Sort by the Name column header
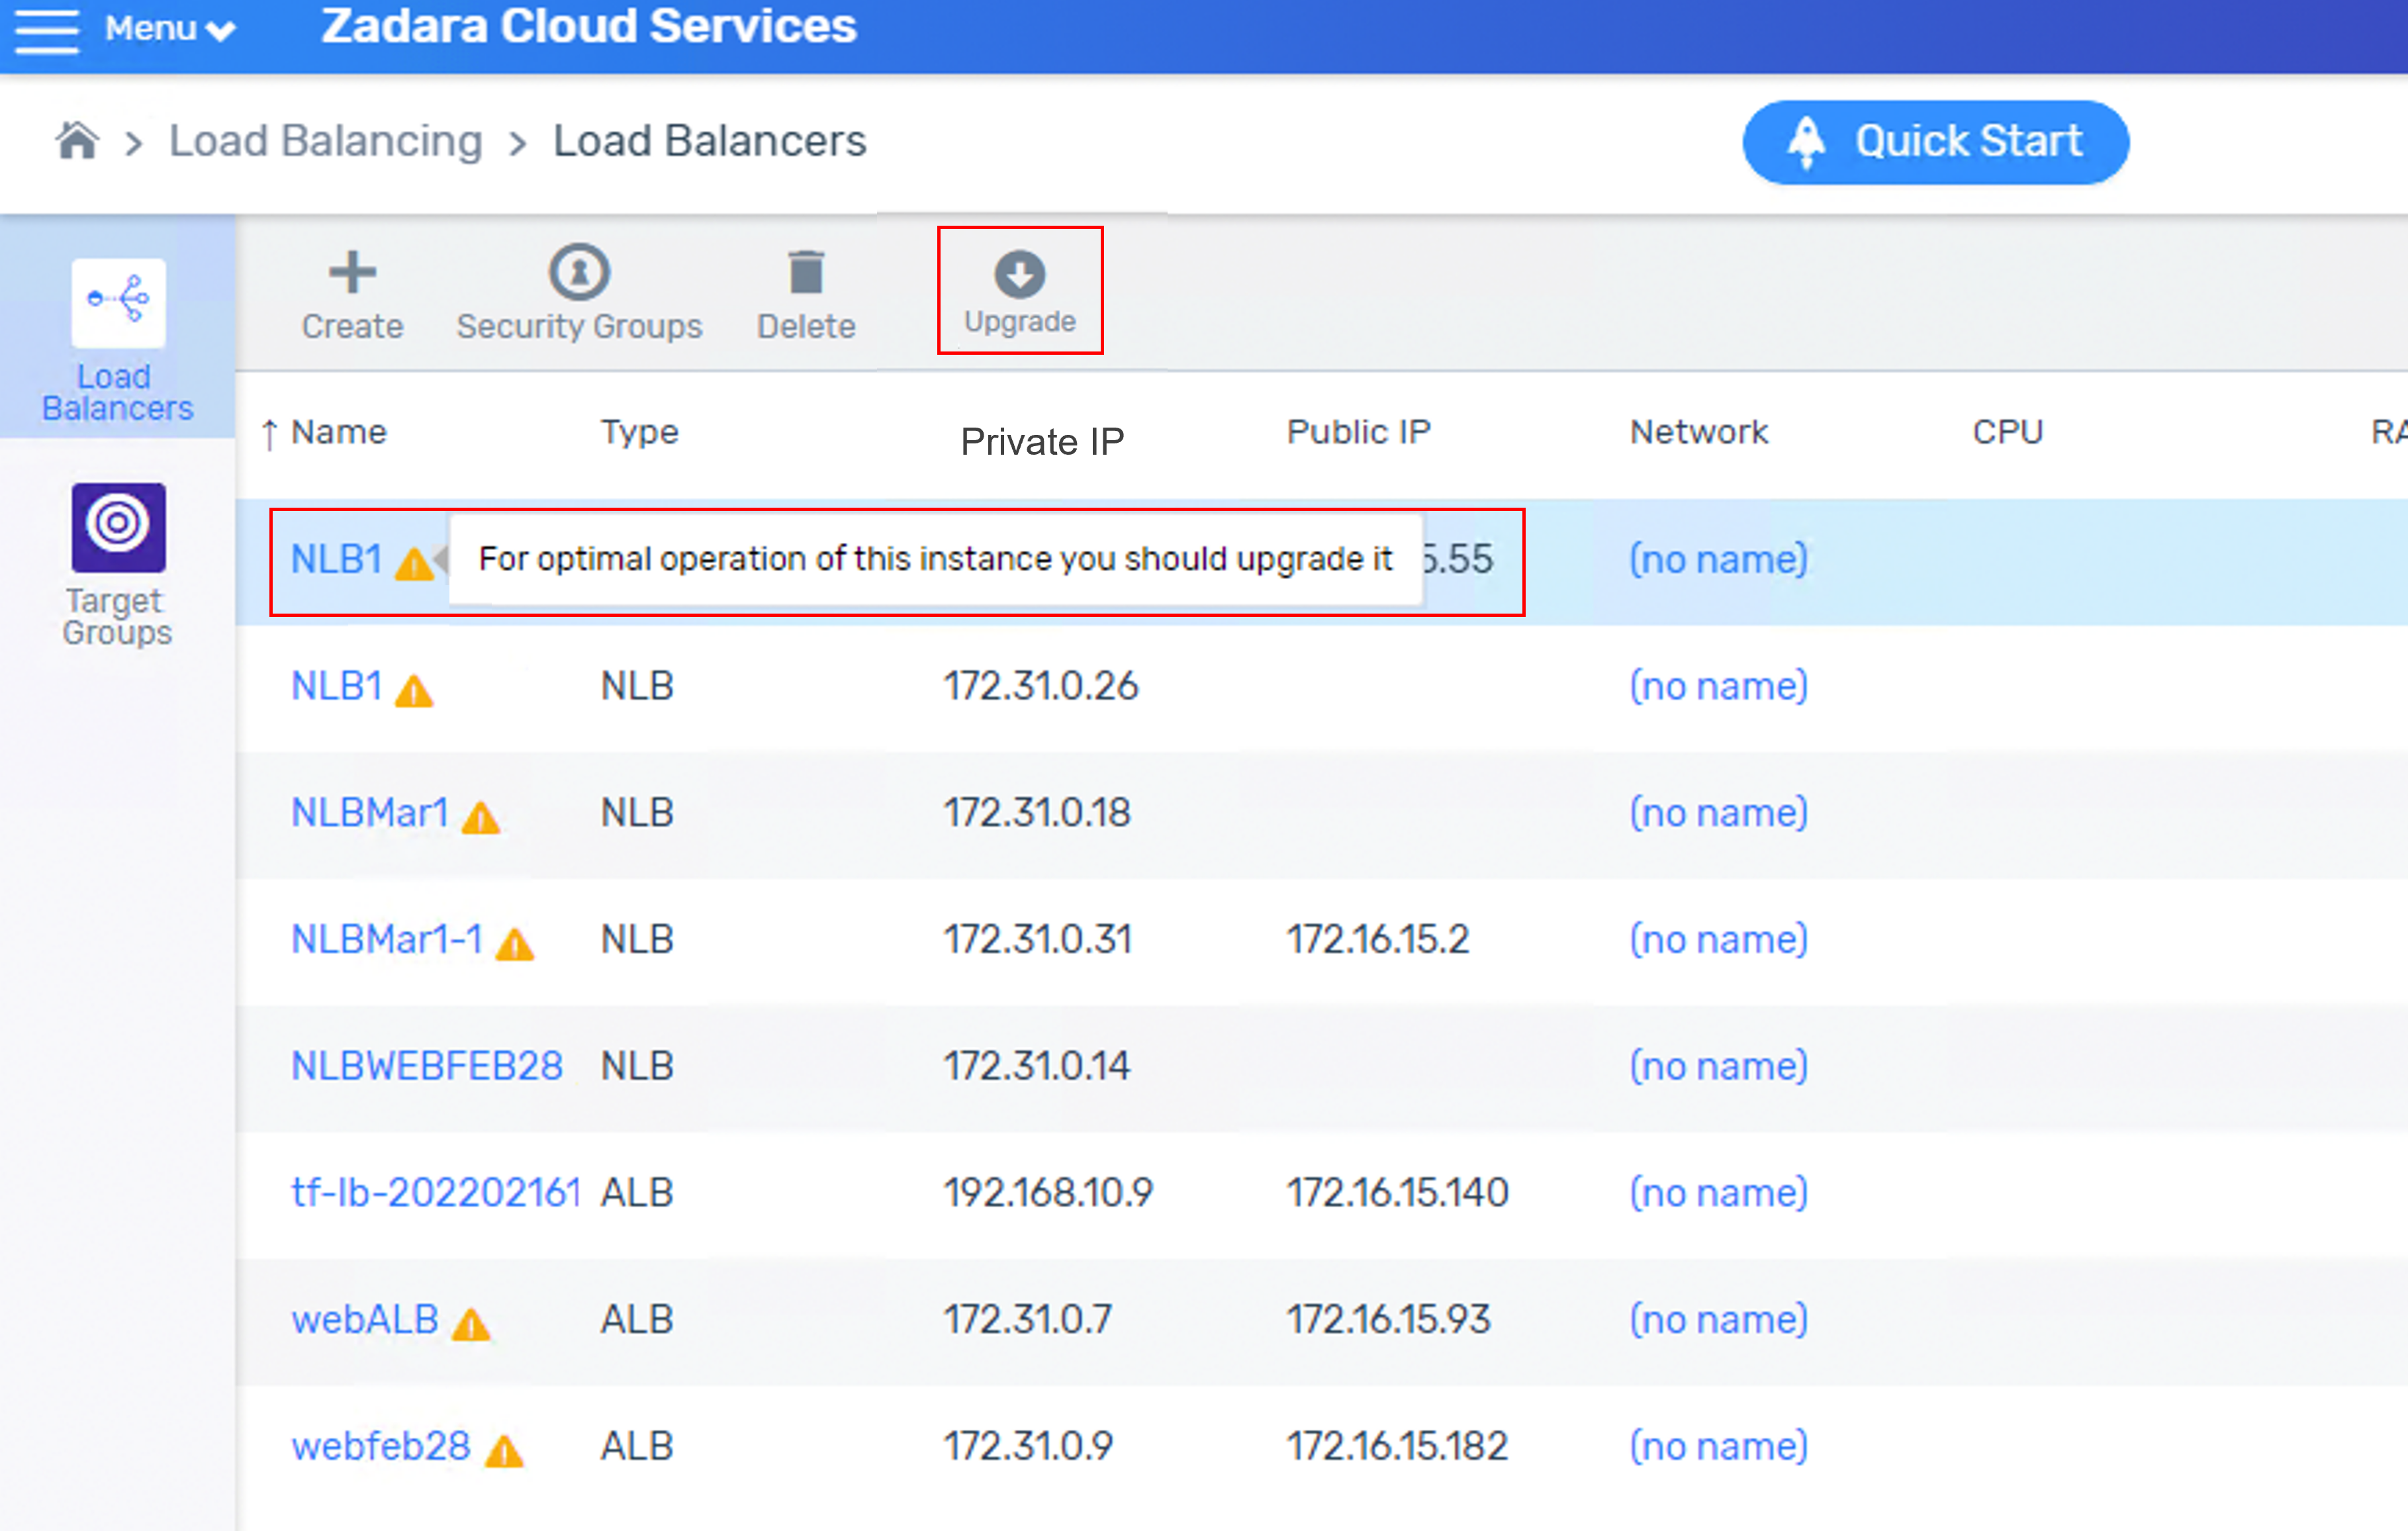The height and width of the screenshot is (1531, 2408). point(338,432)
